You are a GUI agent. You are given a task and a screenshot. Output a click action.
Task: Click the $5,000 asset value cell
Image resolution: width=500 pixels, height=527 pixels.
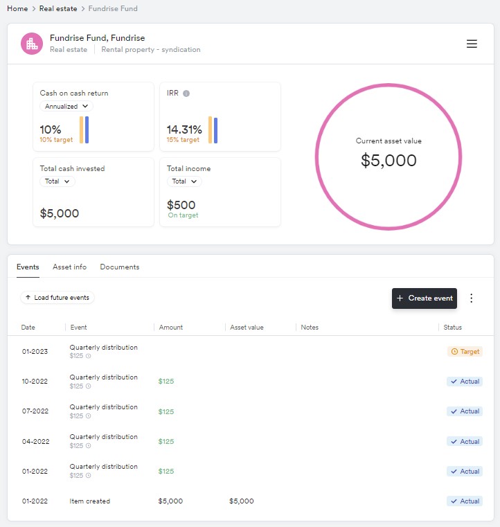pyautogui.click(x=241, y=501)
